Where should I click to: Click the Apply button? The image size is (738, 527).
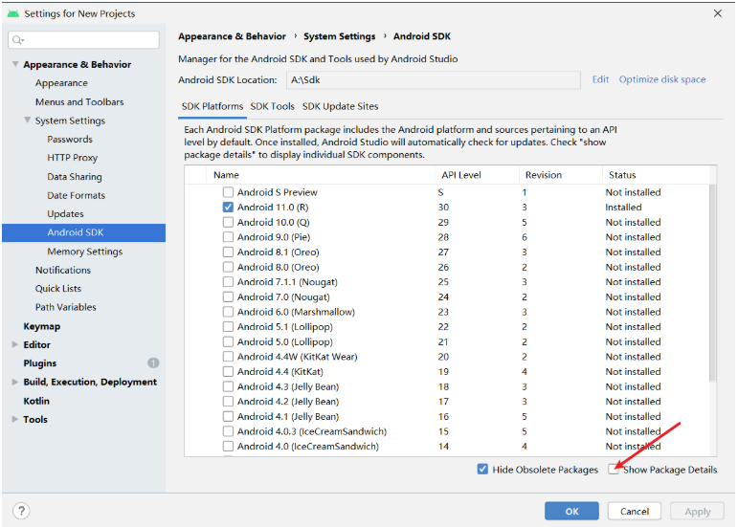pyautogui.click(x=697, y=511)
